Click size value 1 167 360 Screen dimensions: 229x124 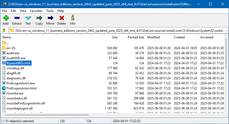(x=111, y=108)
